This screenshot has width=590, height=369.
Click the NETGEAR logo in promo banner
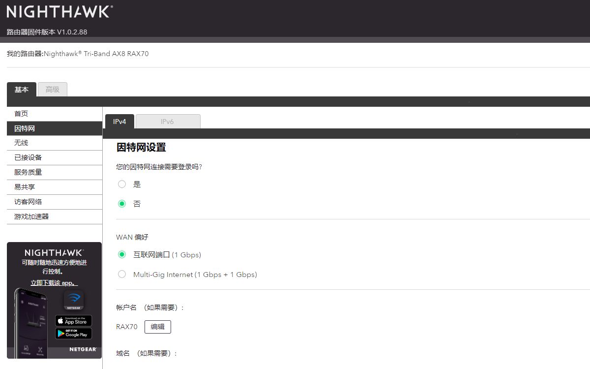[83, 349]
